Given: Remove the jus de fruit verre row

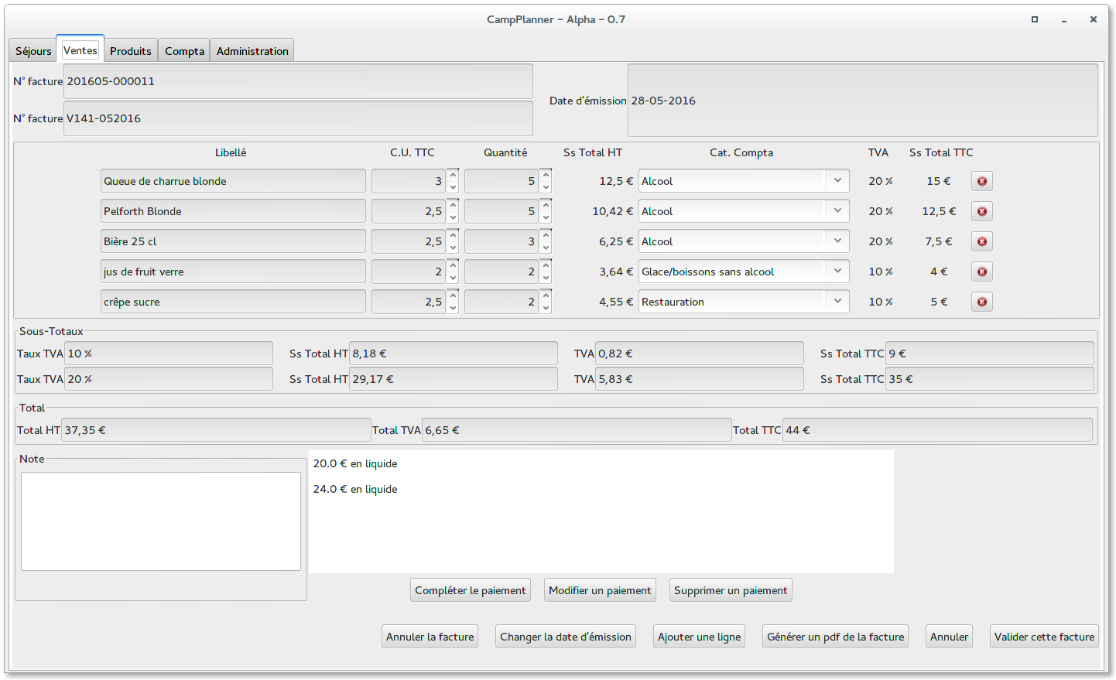Looking at the screenshot, I should 981,272.
